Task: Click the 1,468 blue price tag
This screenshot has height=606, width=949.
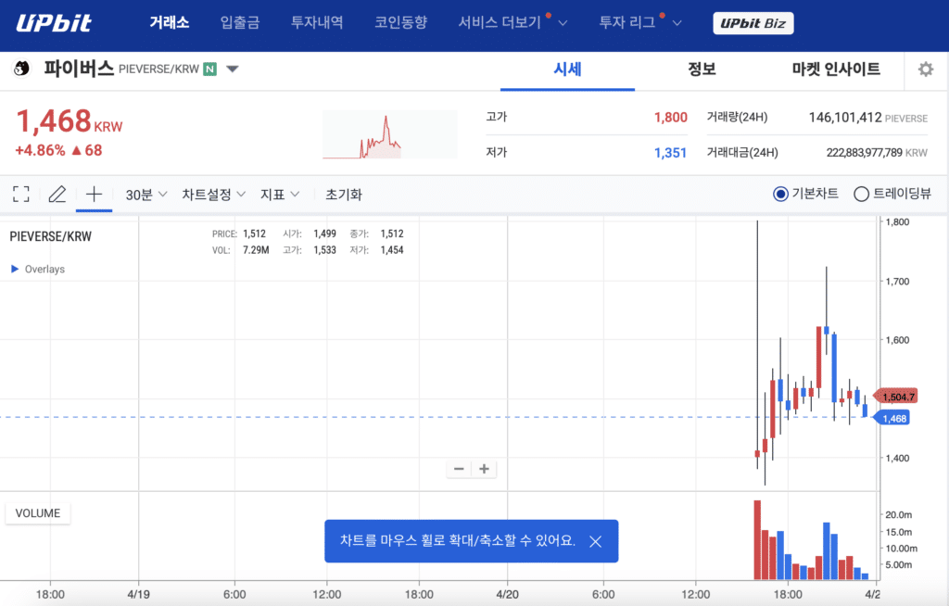Action: (x=893, y=418)
